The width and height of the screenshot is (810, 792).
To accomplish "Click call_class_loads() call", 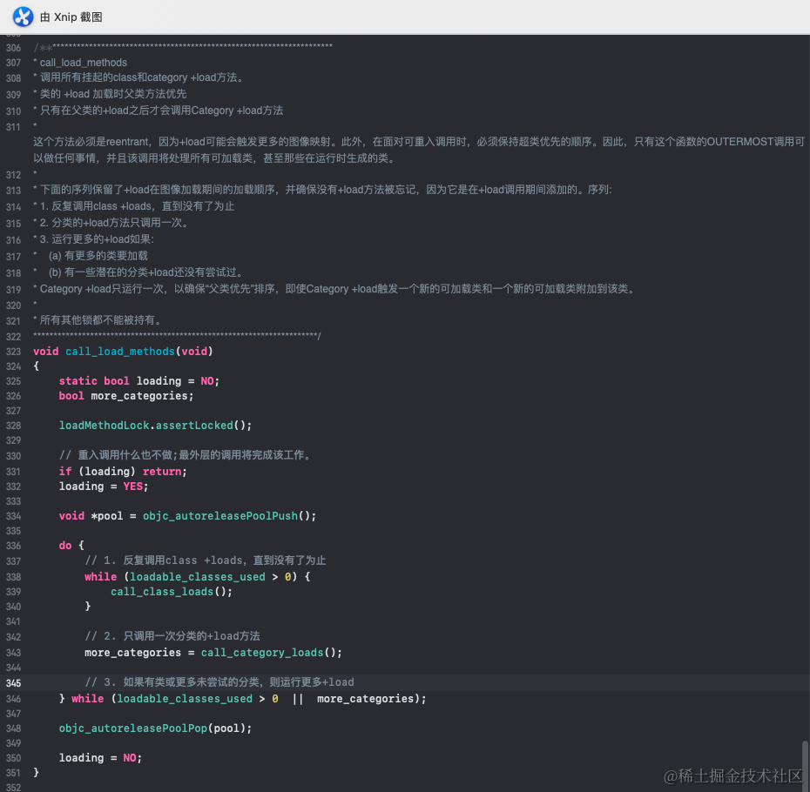I will 172,592.
